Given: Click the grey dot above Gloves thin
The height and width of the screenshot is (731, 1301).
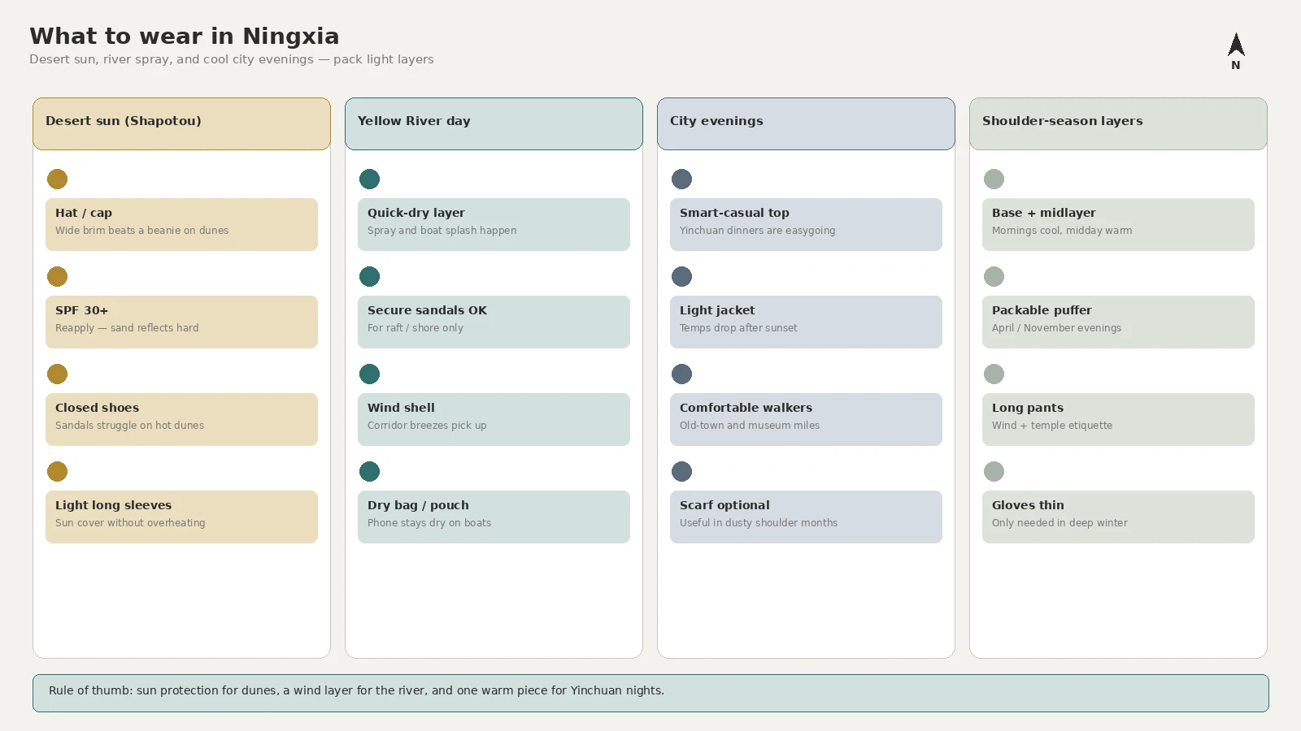Looking at the screenshot, I should click(x=994, y=471).
